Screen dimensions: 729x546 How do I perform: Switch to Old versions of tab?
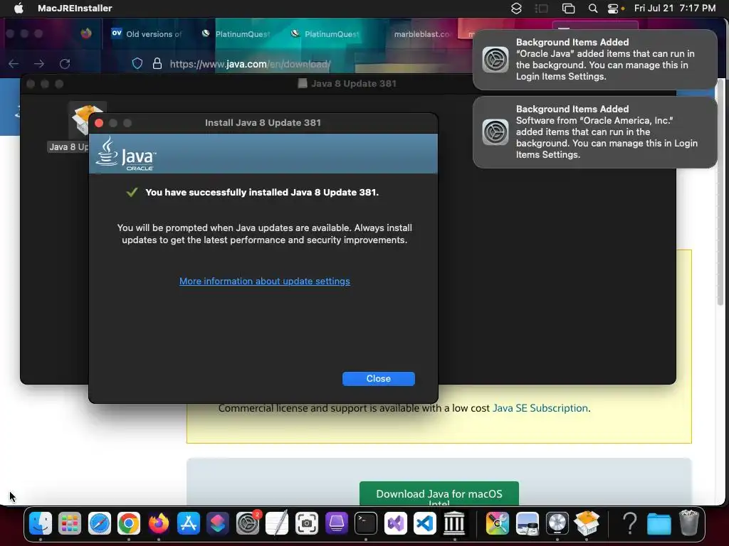pyautogui.click(x=148, y=34)
